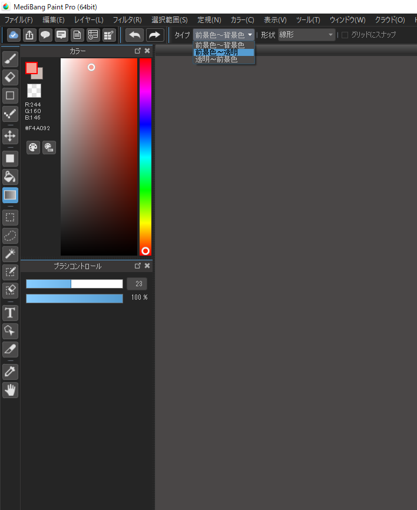Click the brush size slider bar
417x510 pixels.
pyautogui.click(x=74, y=284)
